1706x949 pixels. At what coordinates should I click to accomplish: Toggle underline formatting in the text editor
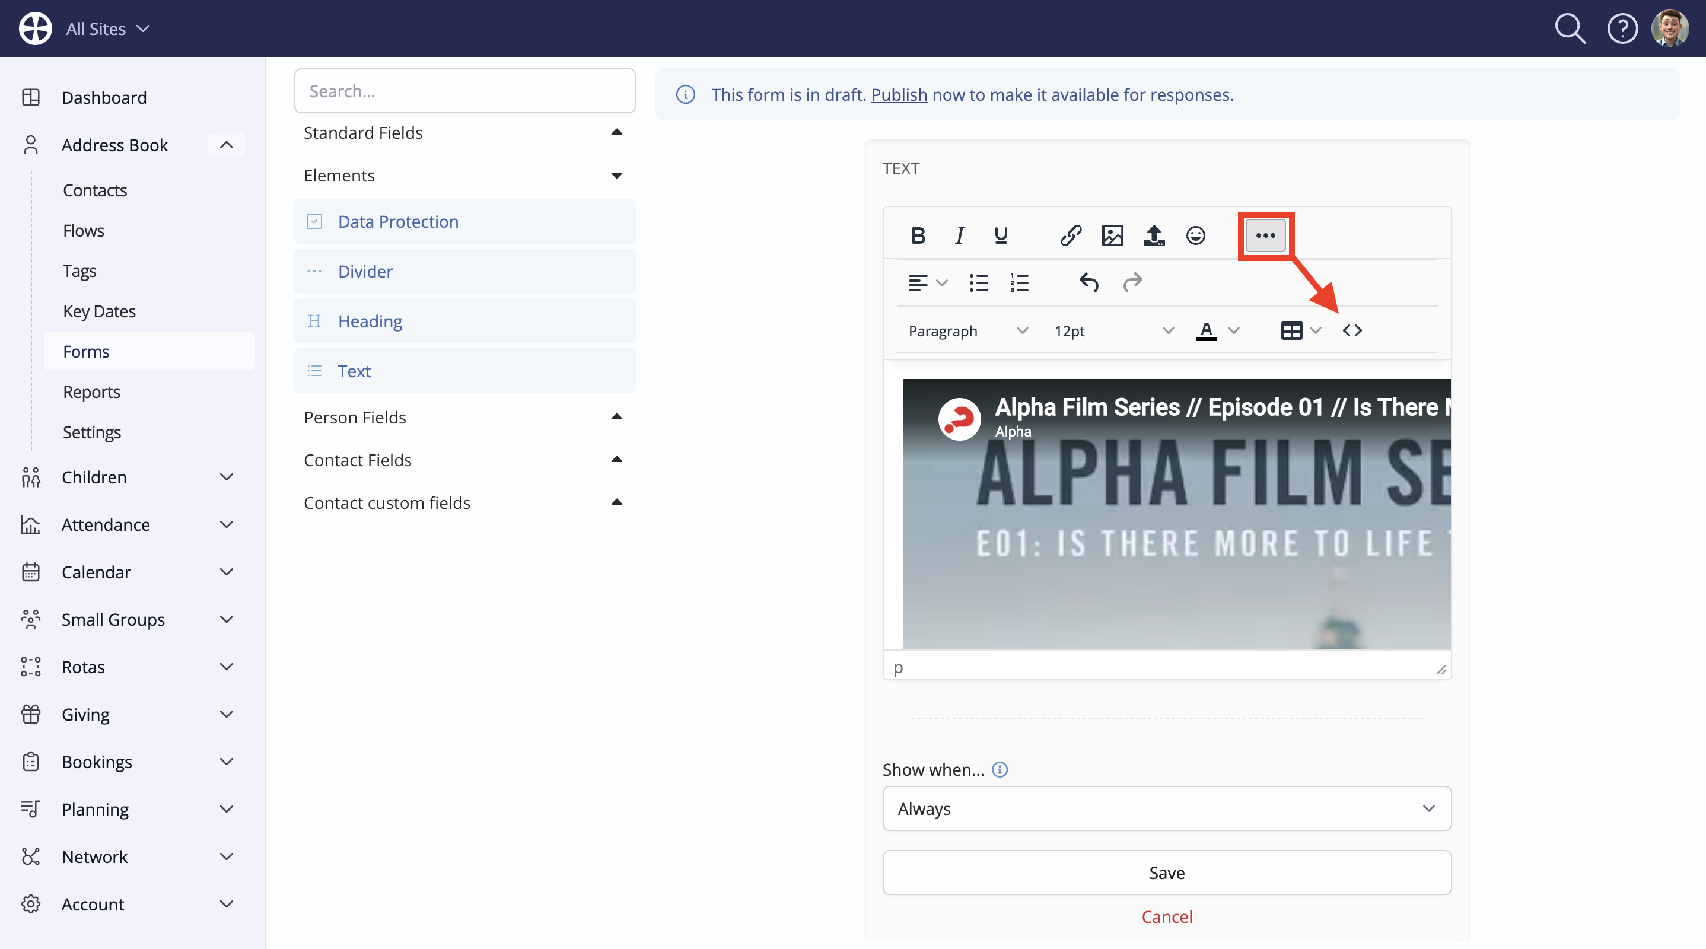[1001, 235]
